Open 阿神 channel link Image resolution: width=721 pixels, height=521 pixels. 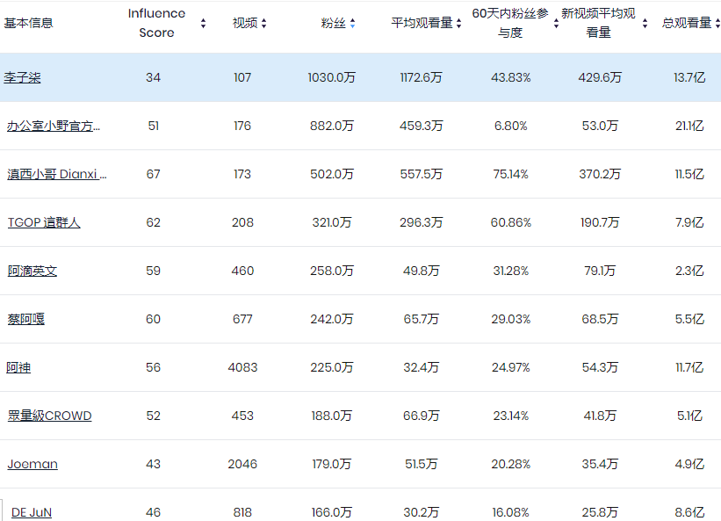coord(18,367)
